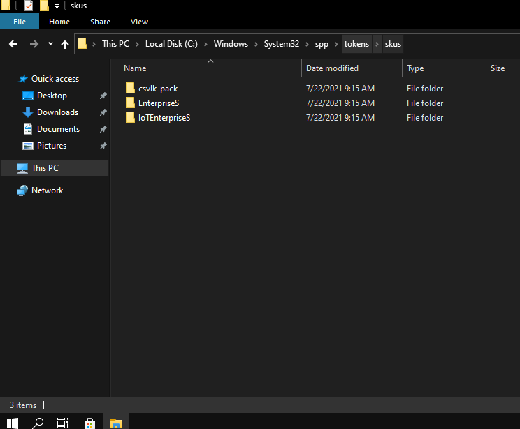Click date modified of csvlk-pack row
This screenshot has width=520, height=429.
(x=340, y=89)
